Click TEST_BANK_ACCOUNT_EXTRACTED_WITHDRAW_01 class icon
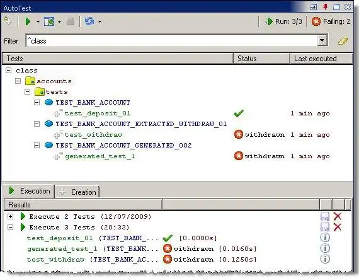Viewport: 359px width, 278px height. click(48, 124)
